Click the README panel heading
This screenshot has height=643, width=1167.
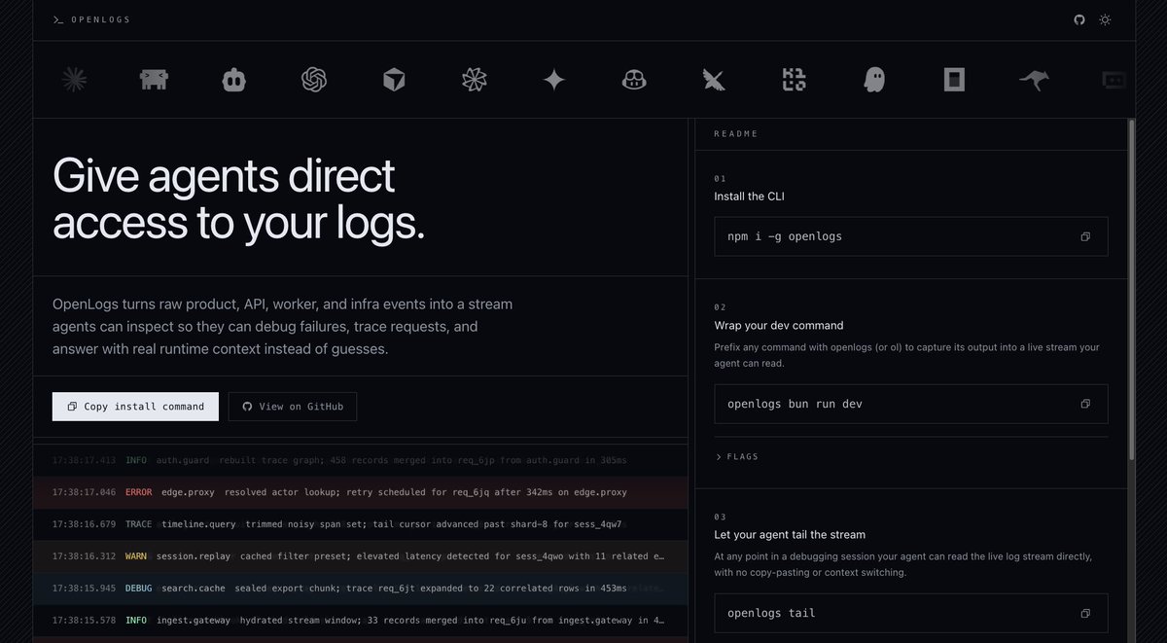pyautogui.click(x=736, y=133)
